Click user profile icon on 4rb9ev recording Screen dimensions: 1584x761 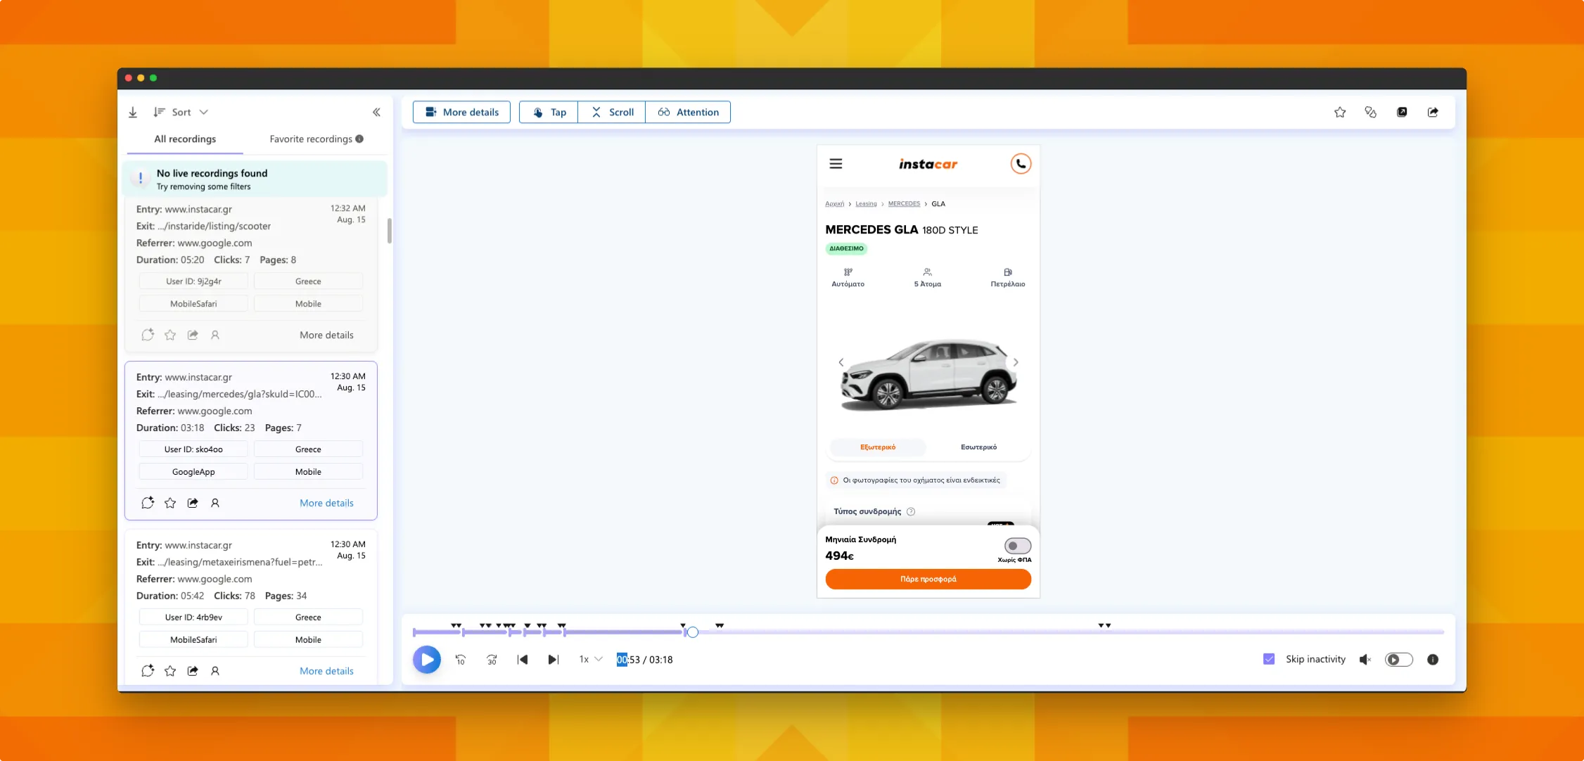tap(215, 671)
